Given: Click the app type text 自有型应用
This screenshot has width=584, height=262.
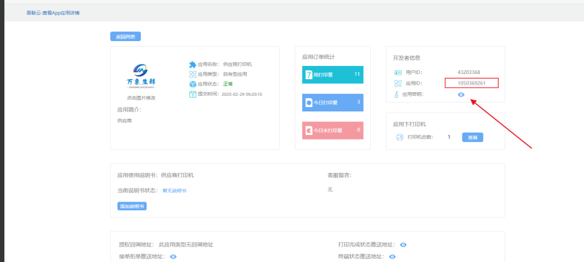Looking at the screenshot, I should pos(235,74).
